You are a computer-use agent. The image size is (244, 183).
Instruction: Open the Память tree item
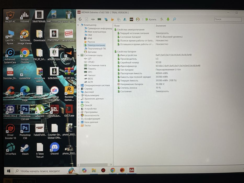tap(90, 68)
